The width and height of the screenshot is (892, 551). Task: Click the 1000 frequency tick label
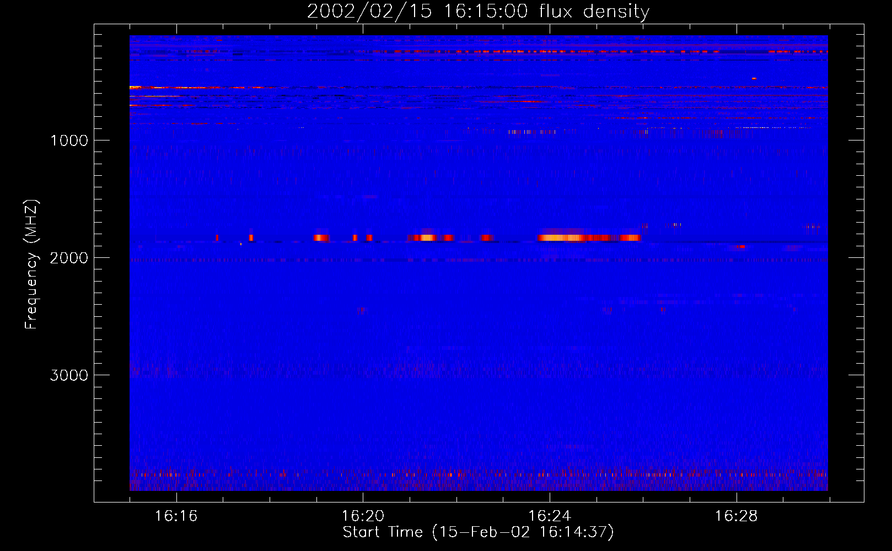tap(69, 141)
